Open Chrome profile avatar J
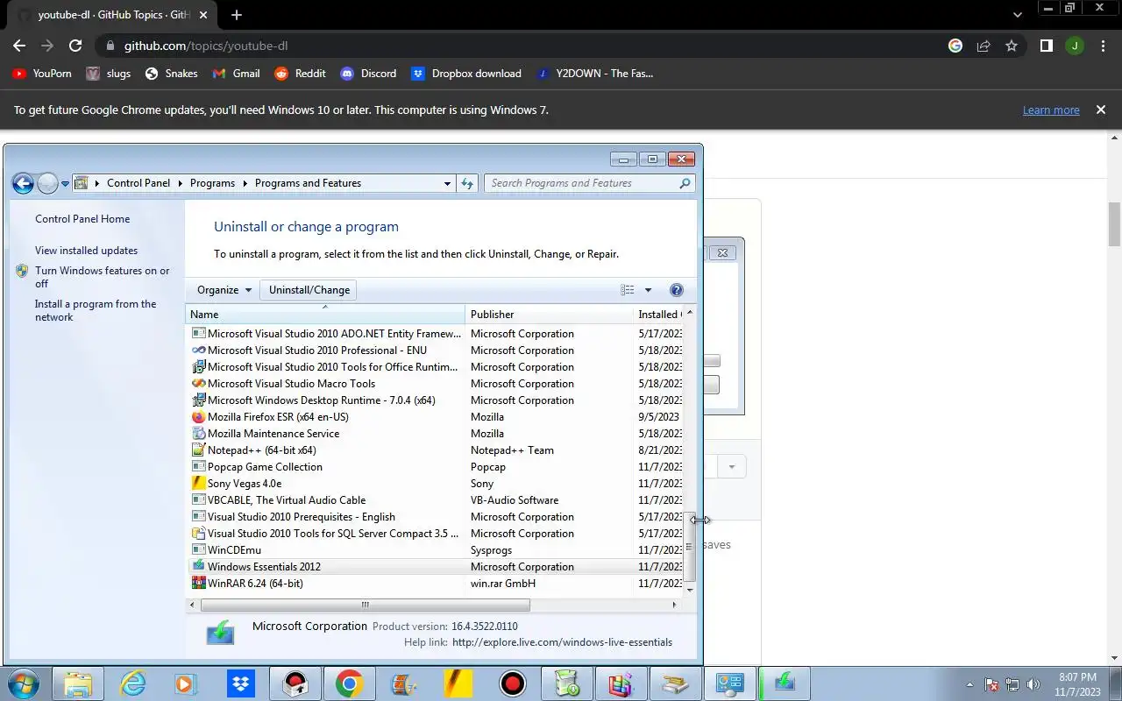The height and width of the screenshot is (701, 1122). pyautogui.click(x=1074, y=46)
